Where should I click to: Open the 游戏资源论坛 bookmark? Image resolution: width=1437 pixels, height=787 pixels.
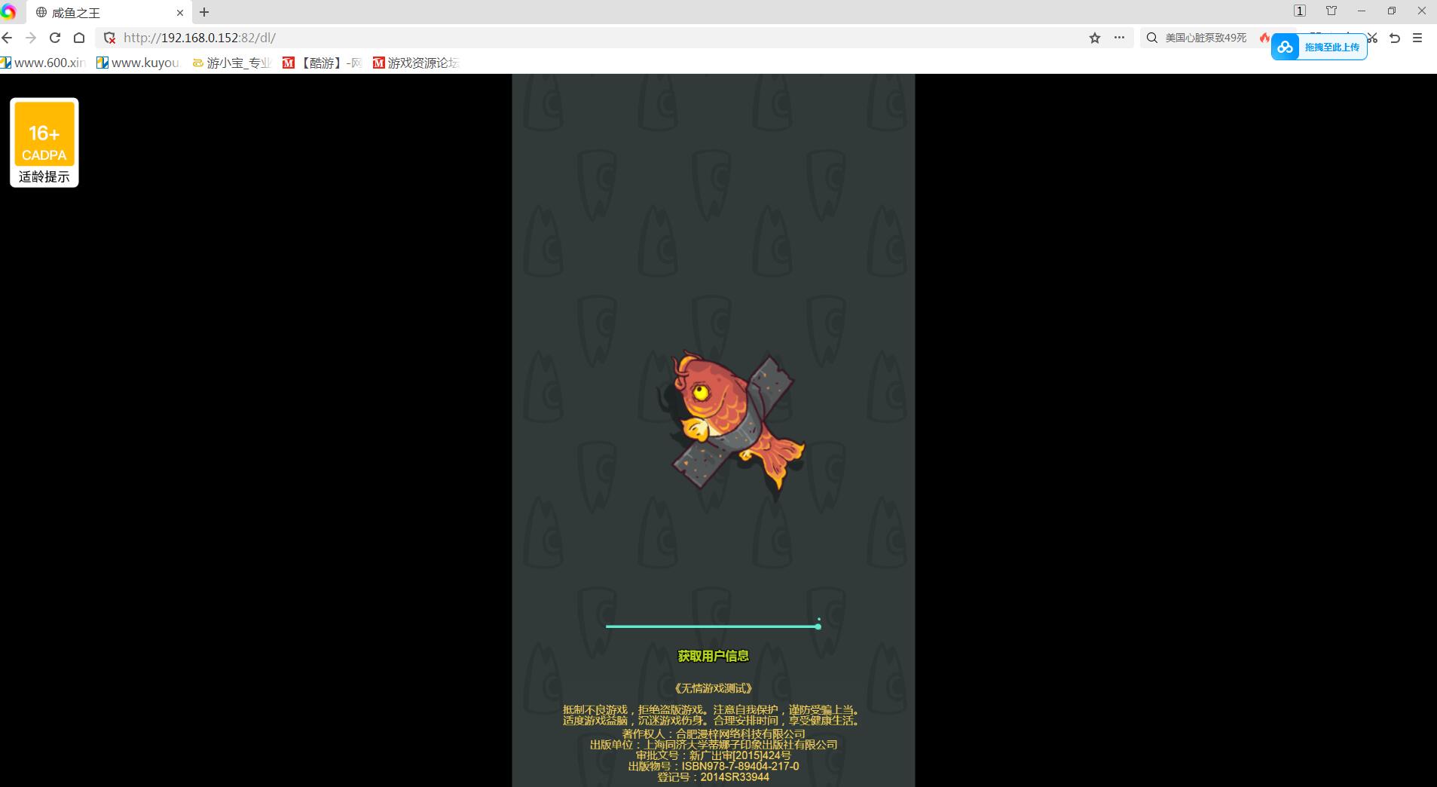click(x=416, y=63)
